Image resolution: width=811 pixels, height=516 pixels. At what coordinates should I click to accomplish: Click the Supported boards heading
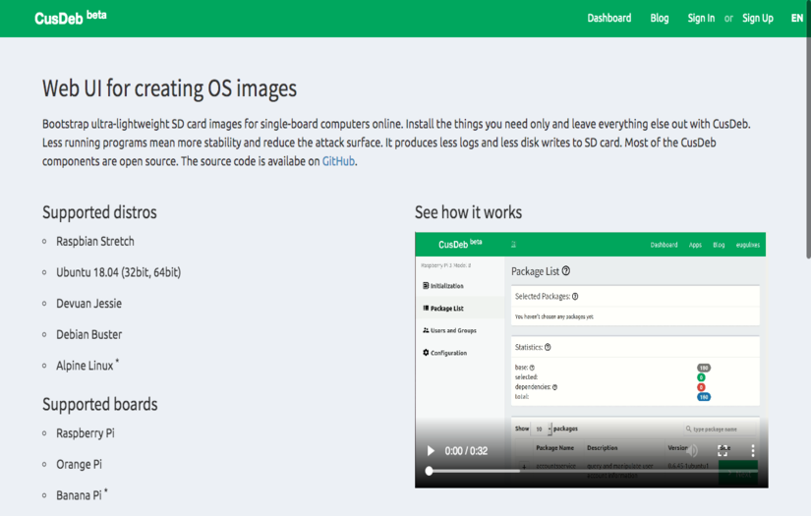[100, 404]
